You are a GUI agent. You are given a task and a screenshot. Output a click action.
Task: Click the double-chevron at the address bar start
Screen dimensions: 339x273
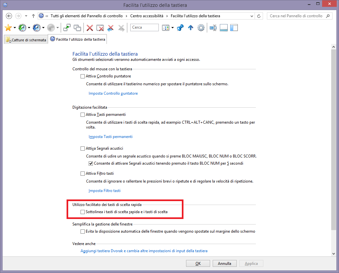tap(47, 16)
